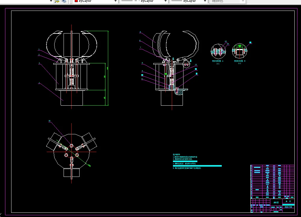This screenshot has width=301, height=217.
Task: Select the circular detail view A
Action: click(218, 51)
